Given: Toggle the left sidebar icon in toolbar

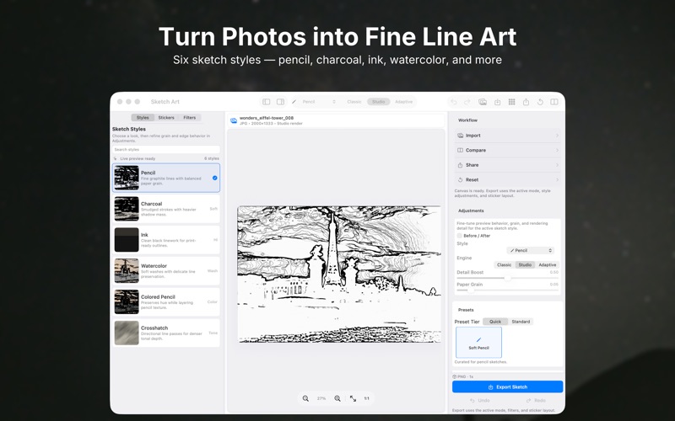Looking at the screenshot, I should [x=266, y=102].
